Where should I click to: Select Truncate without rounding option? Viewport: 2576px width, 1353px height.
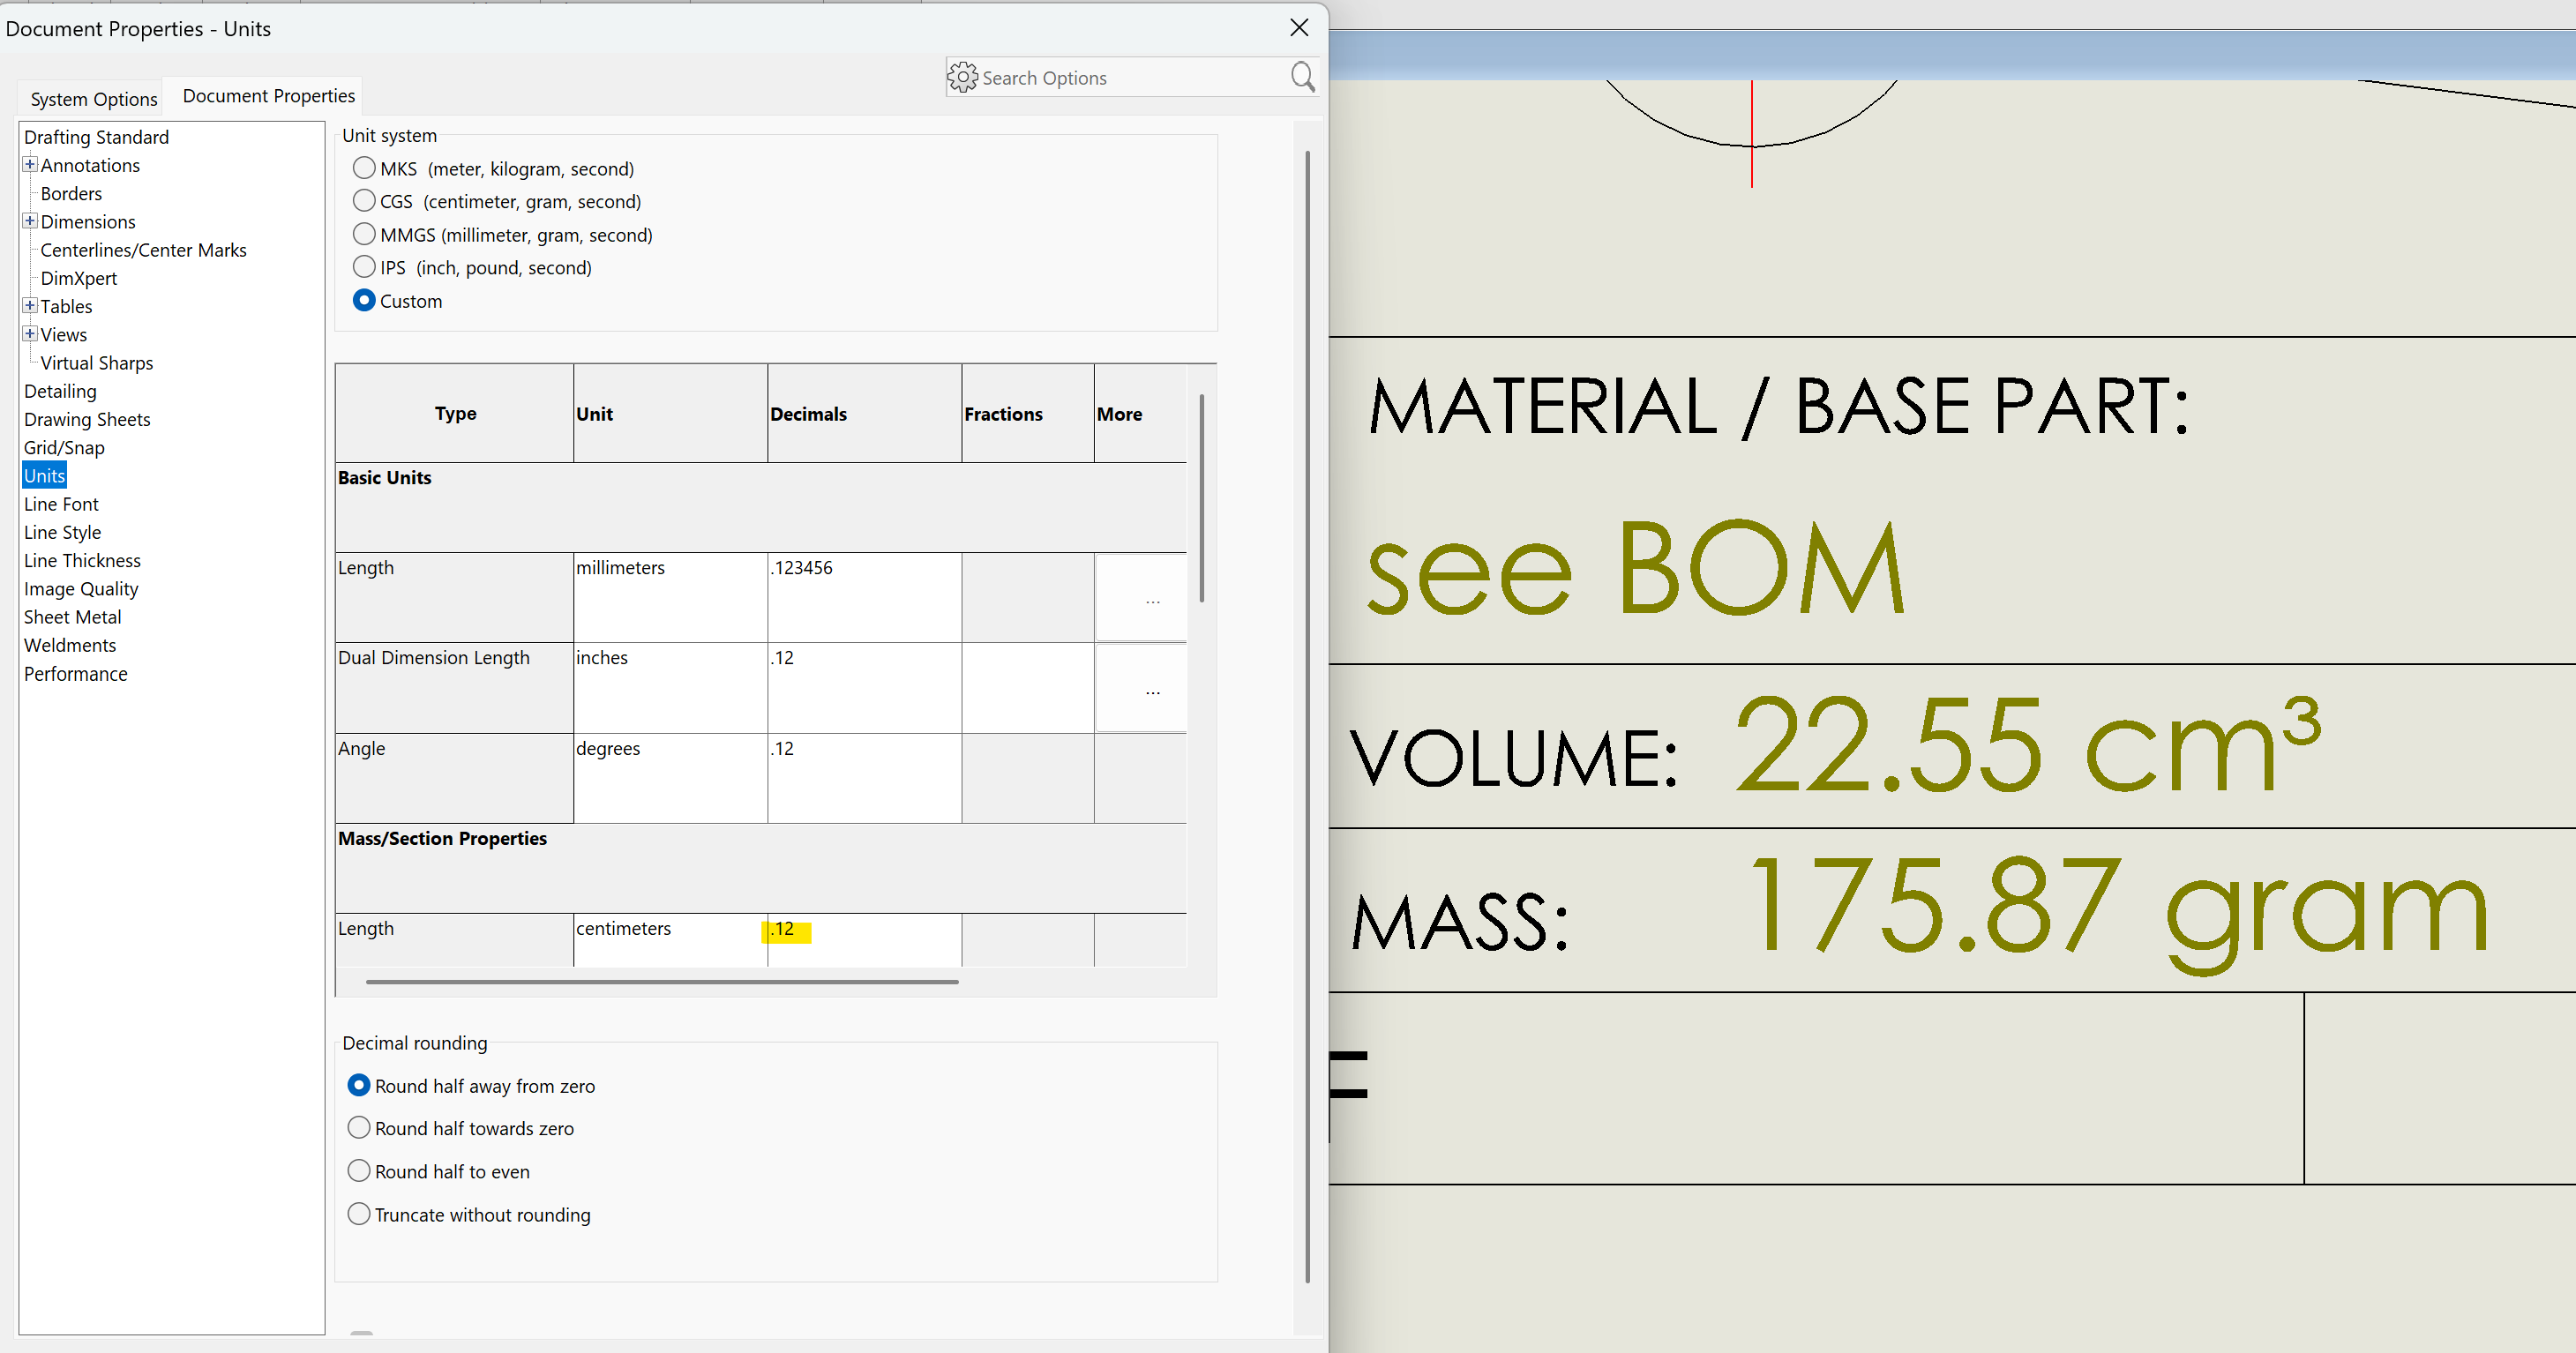coord(359,1213)
